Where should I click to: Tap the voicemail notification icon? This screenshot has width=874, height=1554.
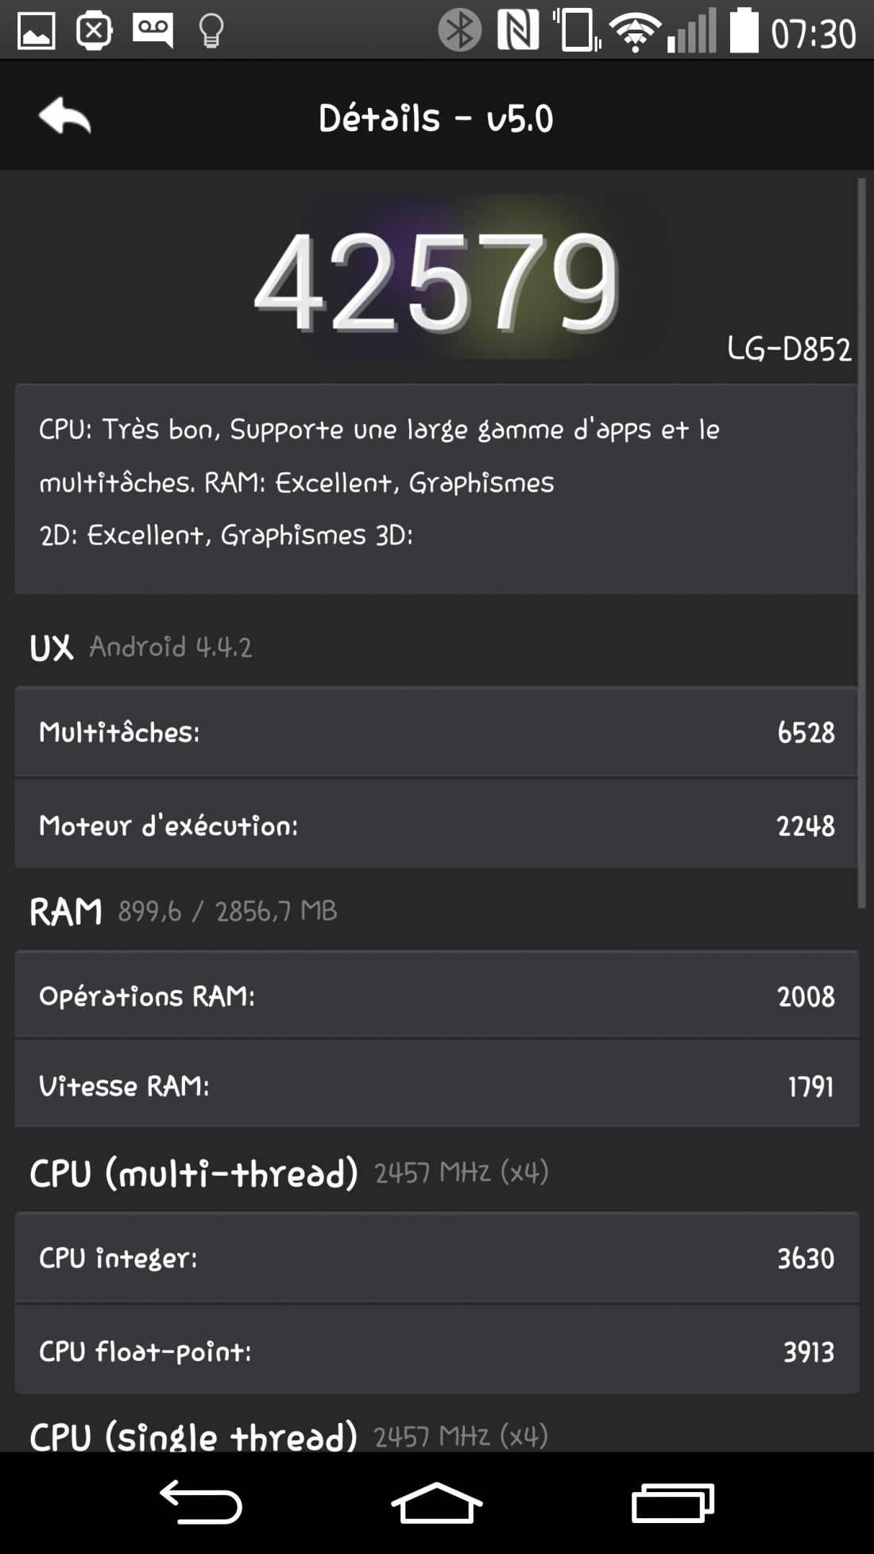(x=153, y=31)
